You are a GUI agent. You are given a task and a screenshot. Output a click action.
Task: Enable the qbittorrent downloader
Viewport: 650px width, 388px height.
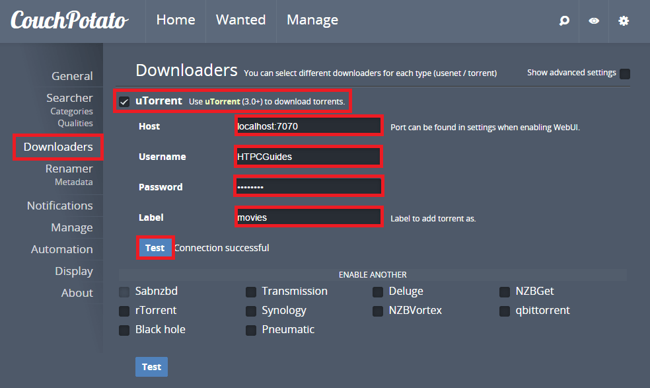pos(505,311)
